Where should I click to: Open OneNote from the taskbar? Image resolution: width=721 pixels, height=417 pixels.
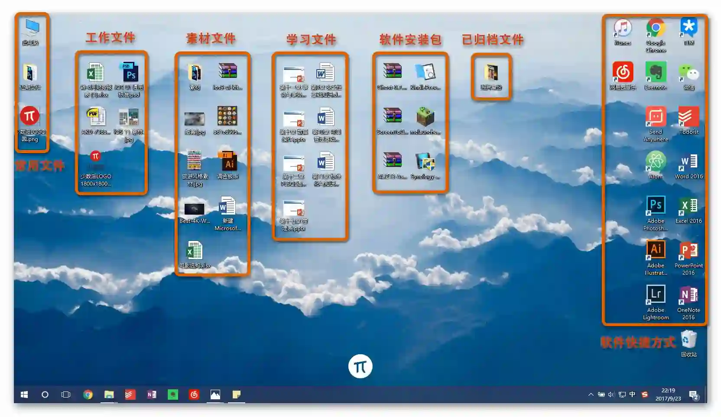point(151,395)
